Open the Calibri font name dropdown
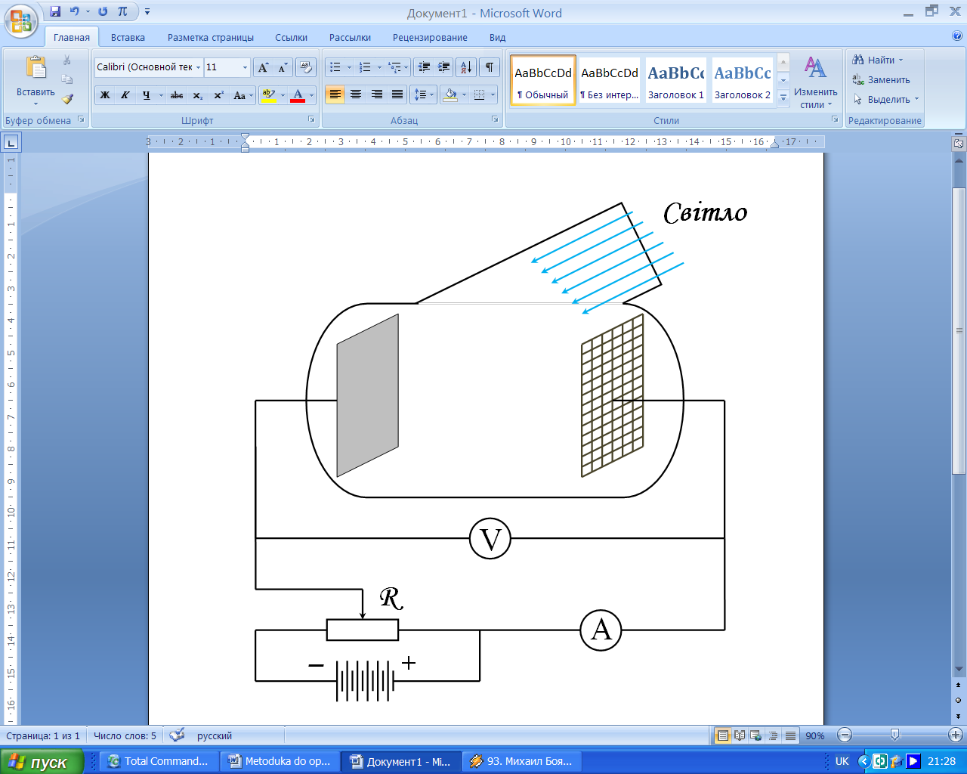This screenshot has width=967, height=774. [199, 67]
